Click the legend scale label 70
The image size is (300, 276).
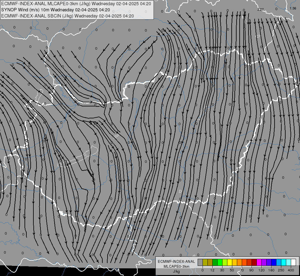point(242,270)
